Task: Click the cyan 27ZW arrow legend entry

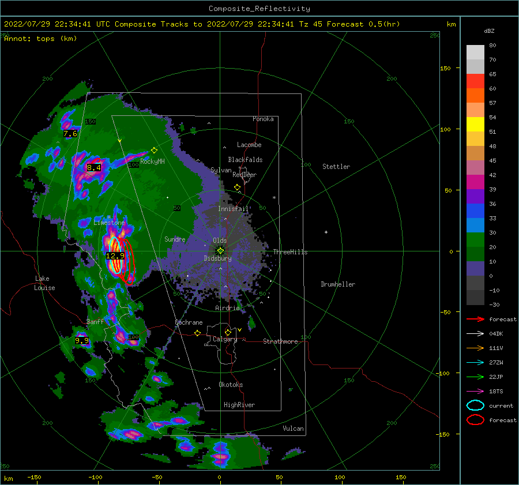Action: [475, 363]
